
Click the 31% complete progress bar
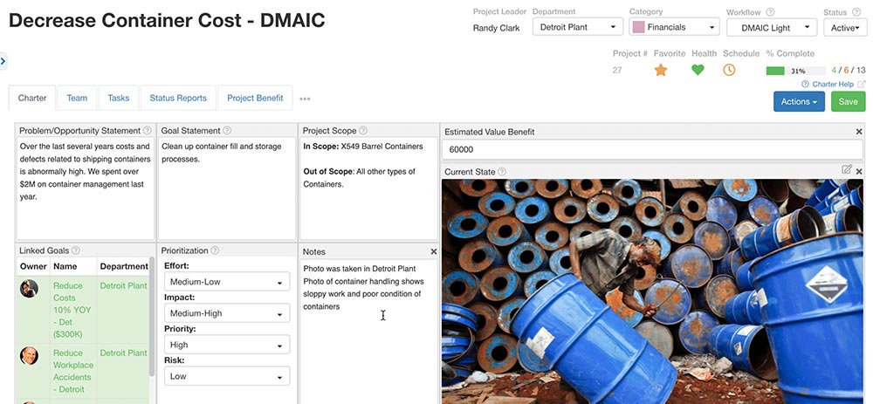(x=795, y=71)
